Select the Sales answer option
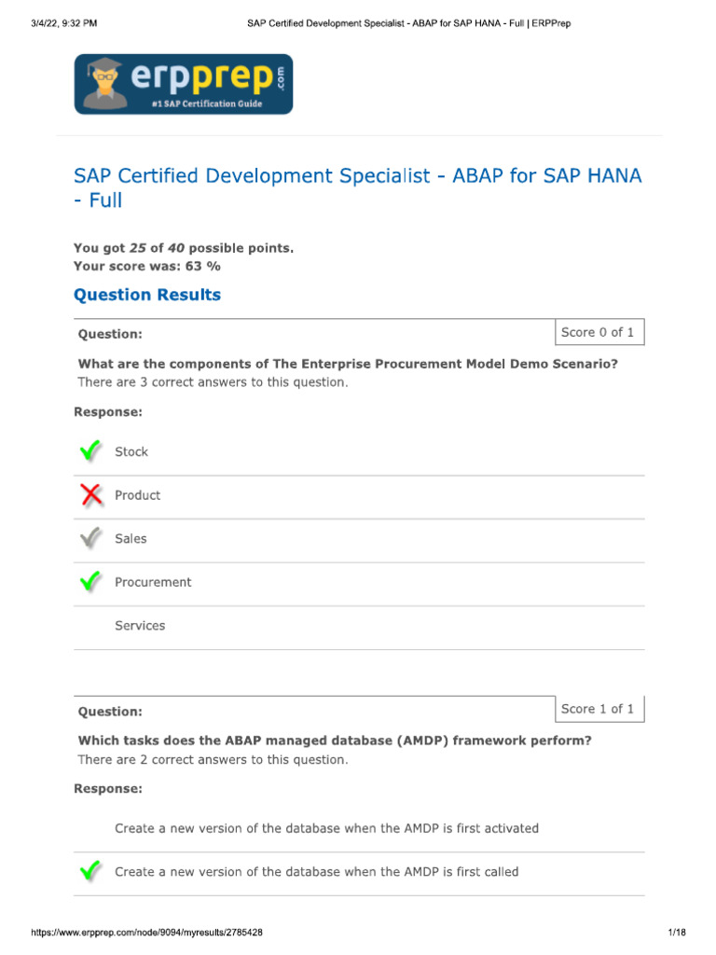Viewport: 716px width, 955px height. [131, 538]
